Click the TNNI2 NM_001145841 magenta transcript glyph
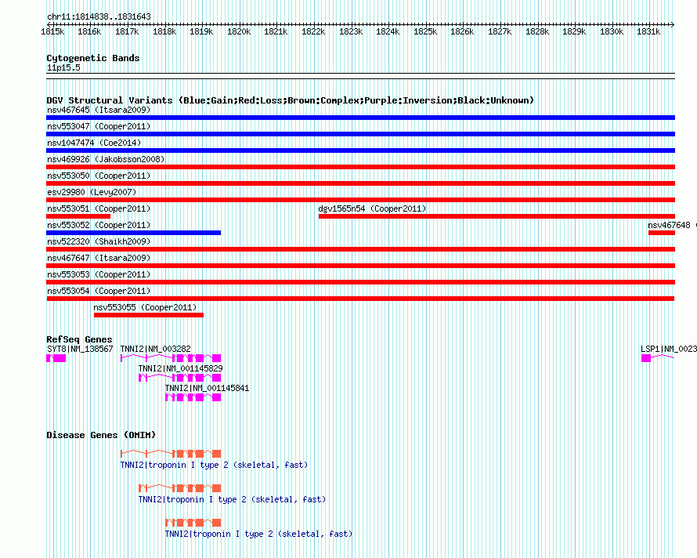 [x=193, y=397]
